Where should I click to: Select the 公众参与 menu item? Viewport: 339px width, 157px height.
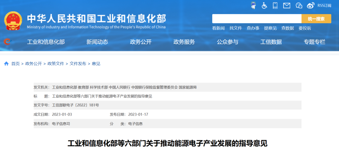coord(228,42)
